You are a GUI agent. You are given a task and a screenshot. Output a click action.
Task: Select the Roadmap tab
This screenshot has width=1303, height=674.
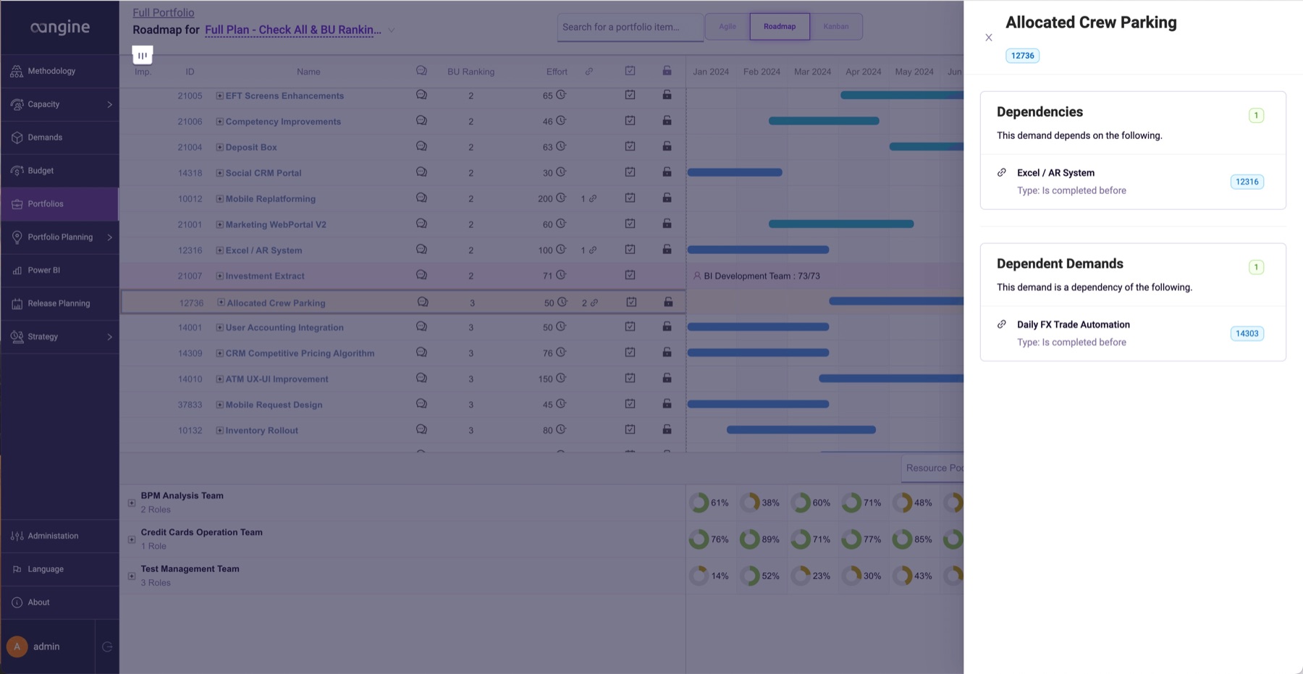pyautogui.click(x=780, y=27)
